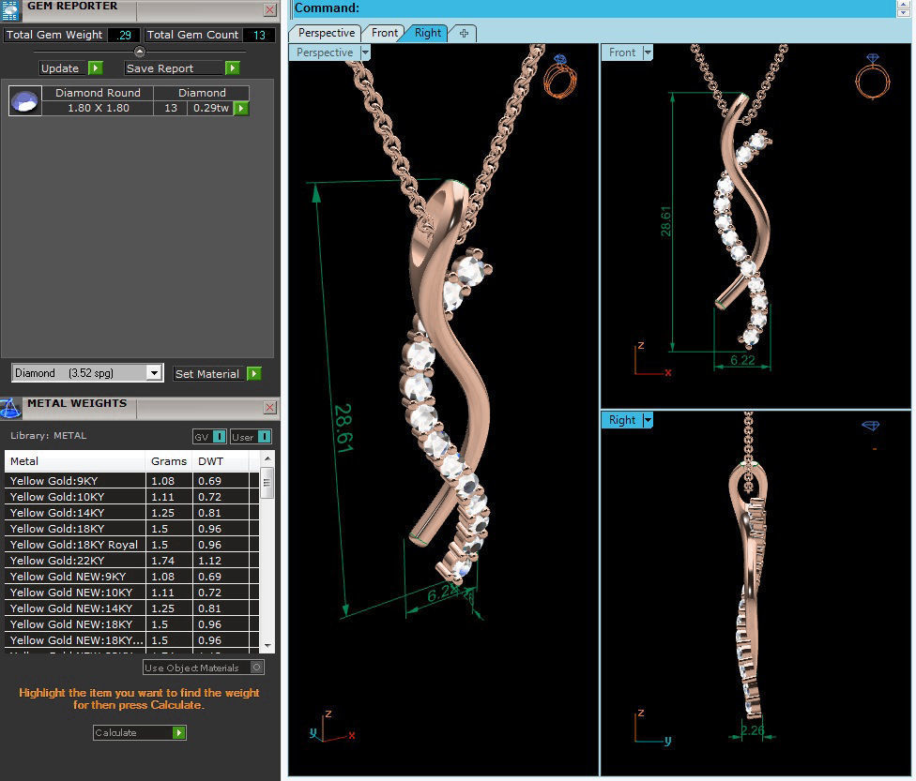The height and width of the screenshot is (781, 916).
Task: Click the Front viewport title label
Action: tap(622, 53)
